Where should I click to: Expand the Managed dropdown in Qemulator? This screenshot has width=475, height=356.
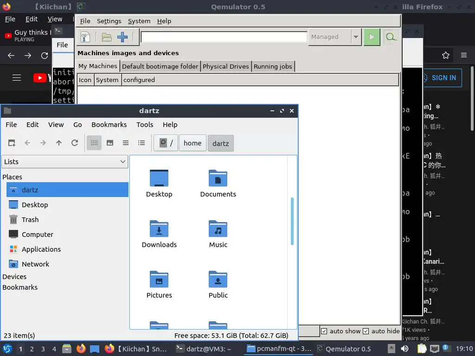[x=356, y=37]
